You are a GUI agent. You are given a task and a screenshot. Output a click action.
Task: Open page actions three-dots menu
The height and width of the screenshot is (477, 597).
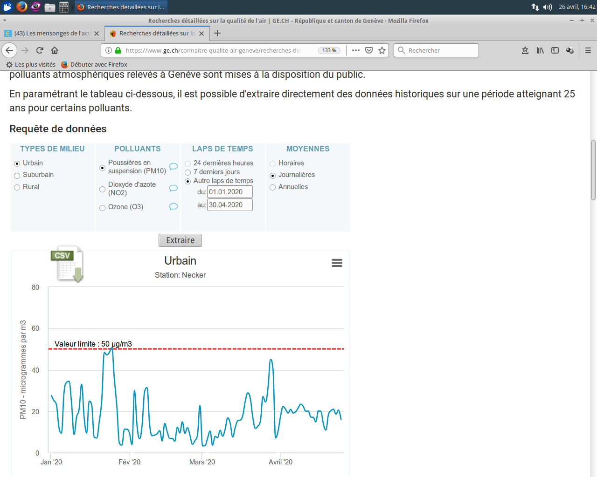click(x=356, y=50)
